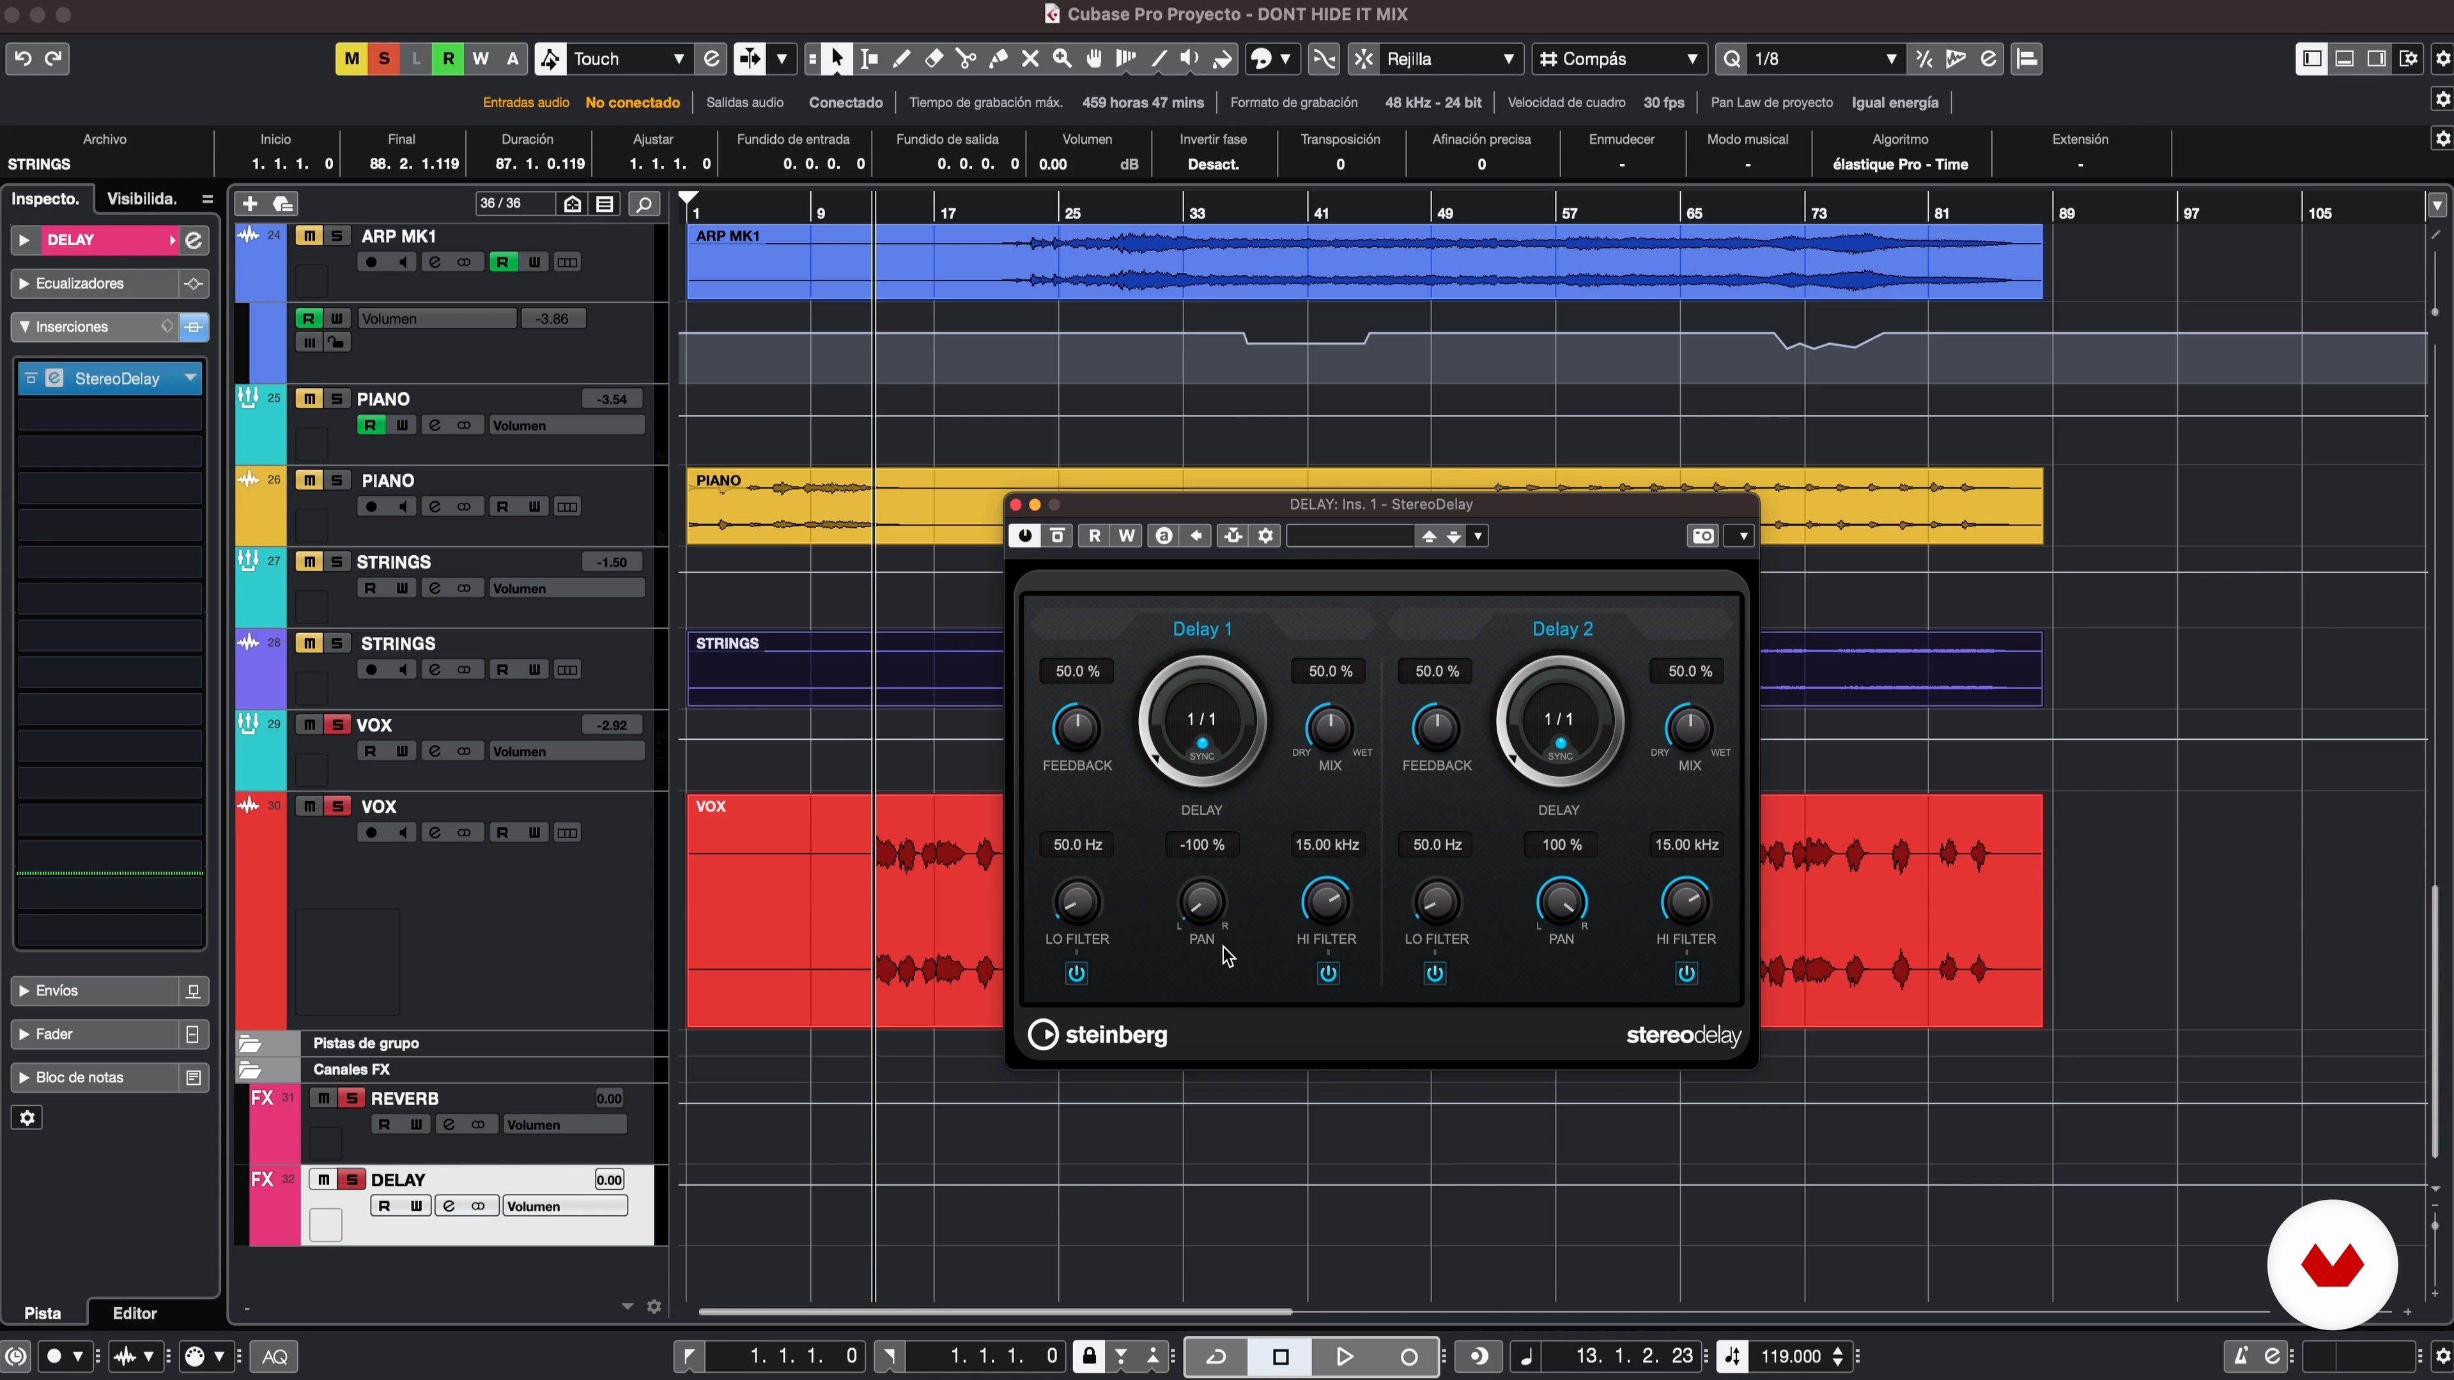Open plugin settings gear in StereoDelay window

point(1266,536)
